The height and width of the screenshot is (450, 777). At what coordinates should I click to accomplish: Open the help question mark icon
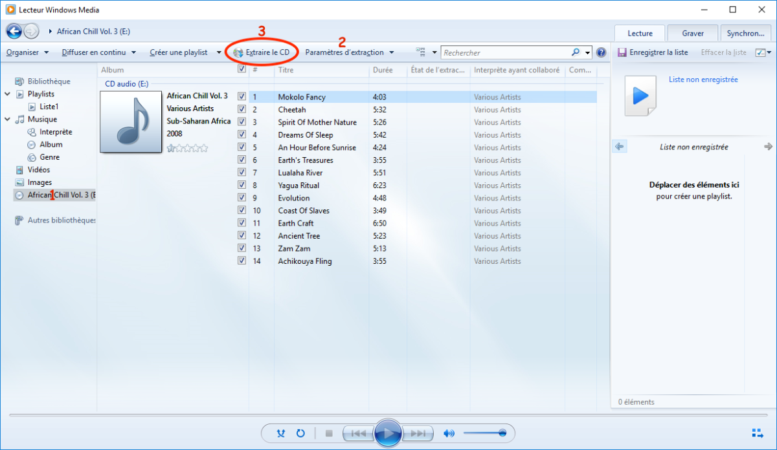click(601, 52)
